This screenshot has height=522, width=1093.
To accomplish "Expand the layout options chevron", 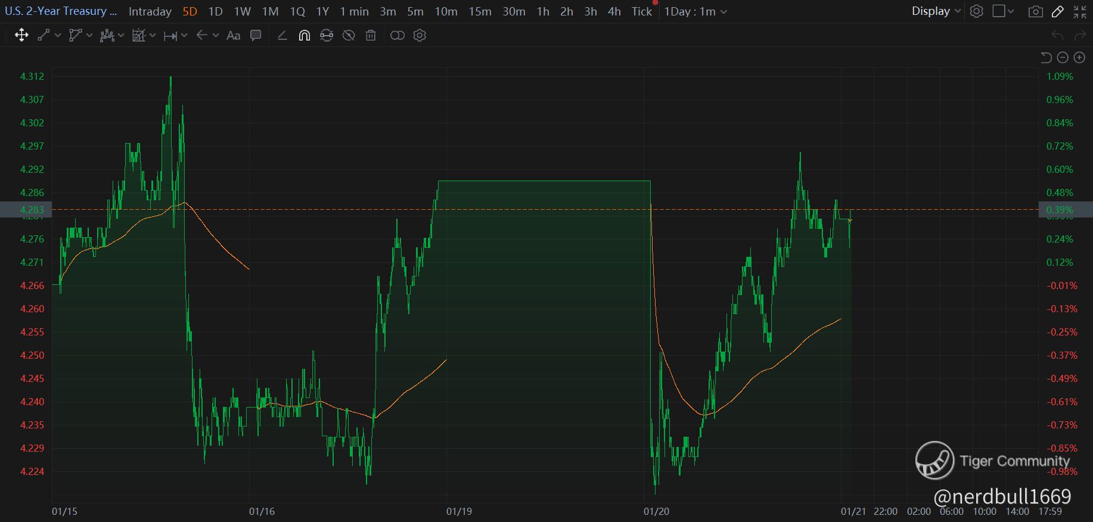I will 1011,11.
